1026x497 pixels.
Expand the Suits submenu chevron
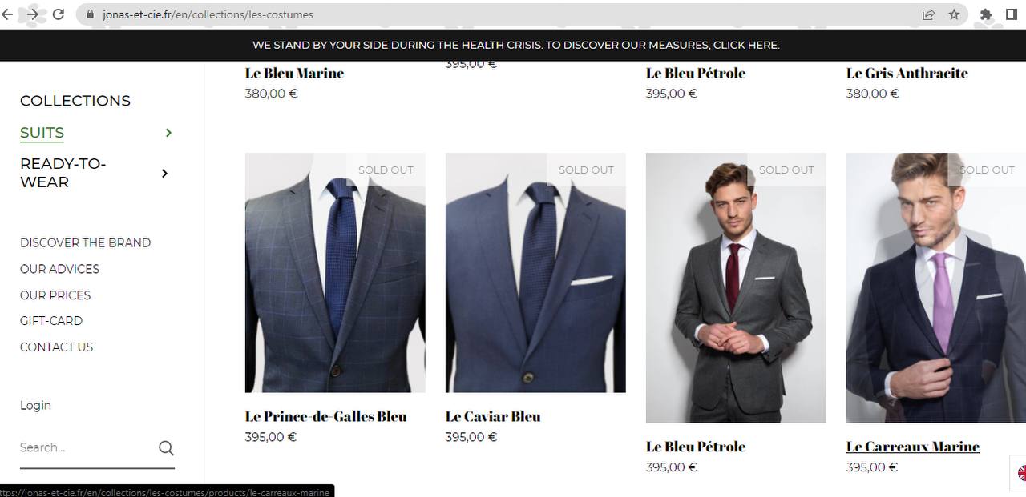pos(168,133)
